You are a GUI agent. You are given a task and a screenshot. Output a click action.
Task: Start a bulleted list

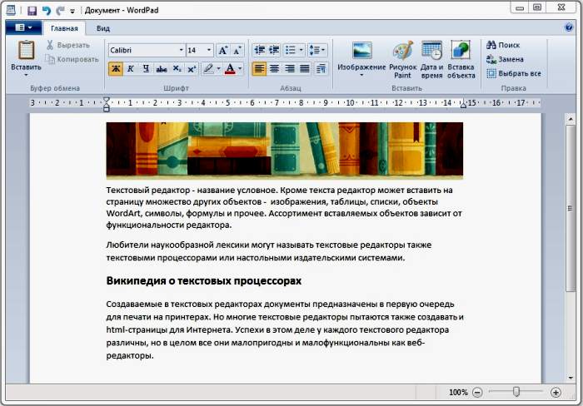(290, 50)
